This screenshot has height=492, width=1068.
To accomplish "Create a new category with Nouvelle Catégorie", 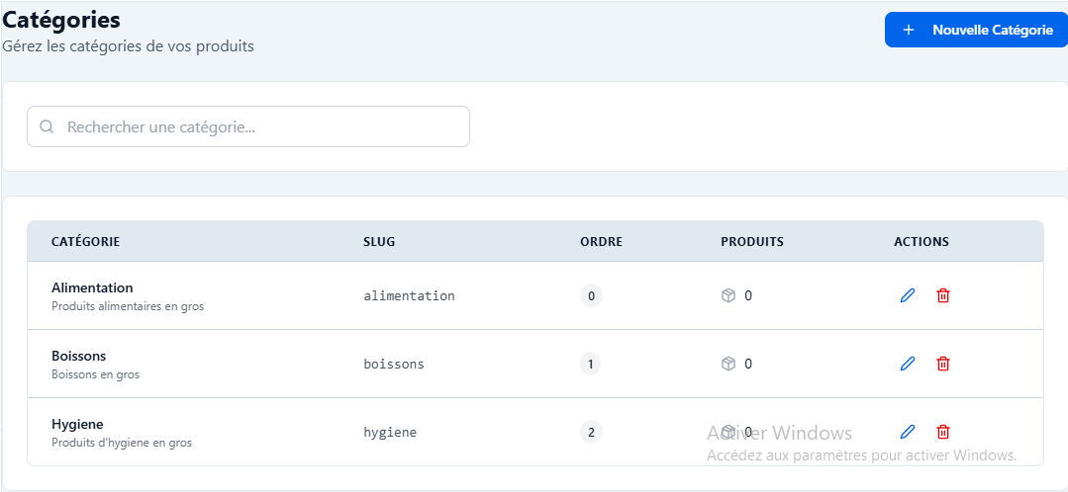I will (976, 30).
